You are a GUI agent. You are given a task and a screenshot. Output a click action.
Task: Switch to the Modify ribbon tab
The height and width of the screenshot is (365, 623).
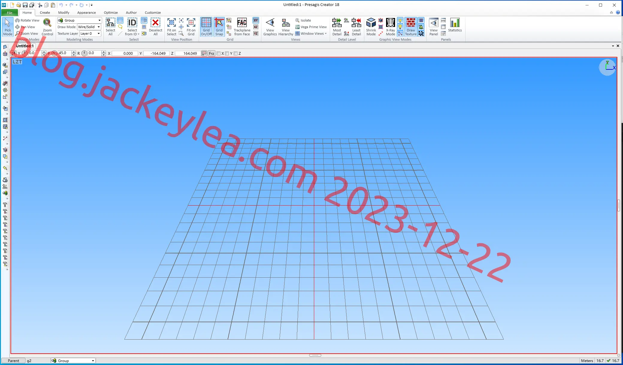[63, 13]
